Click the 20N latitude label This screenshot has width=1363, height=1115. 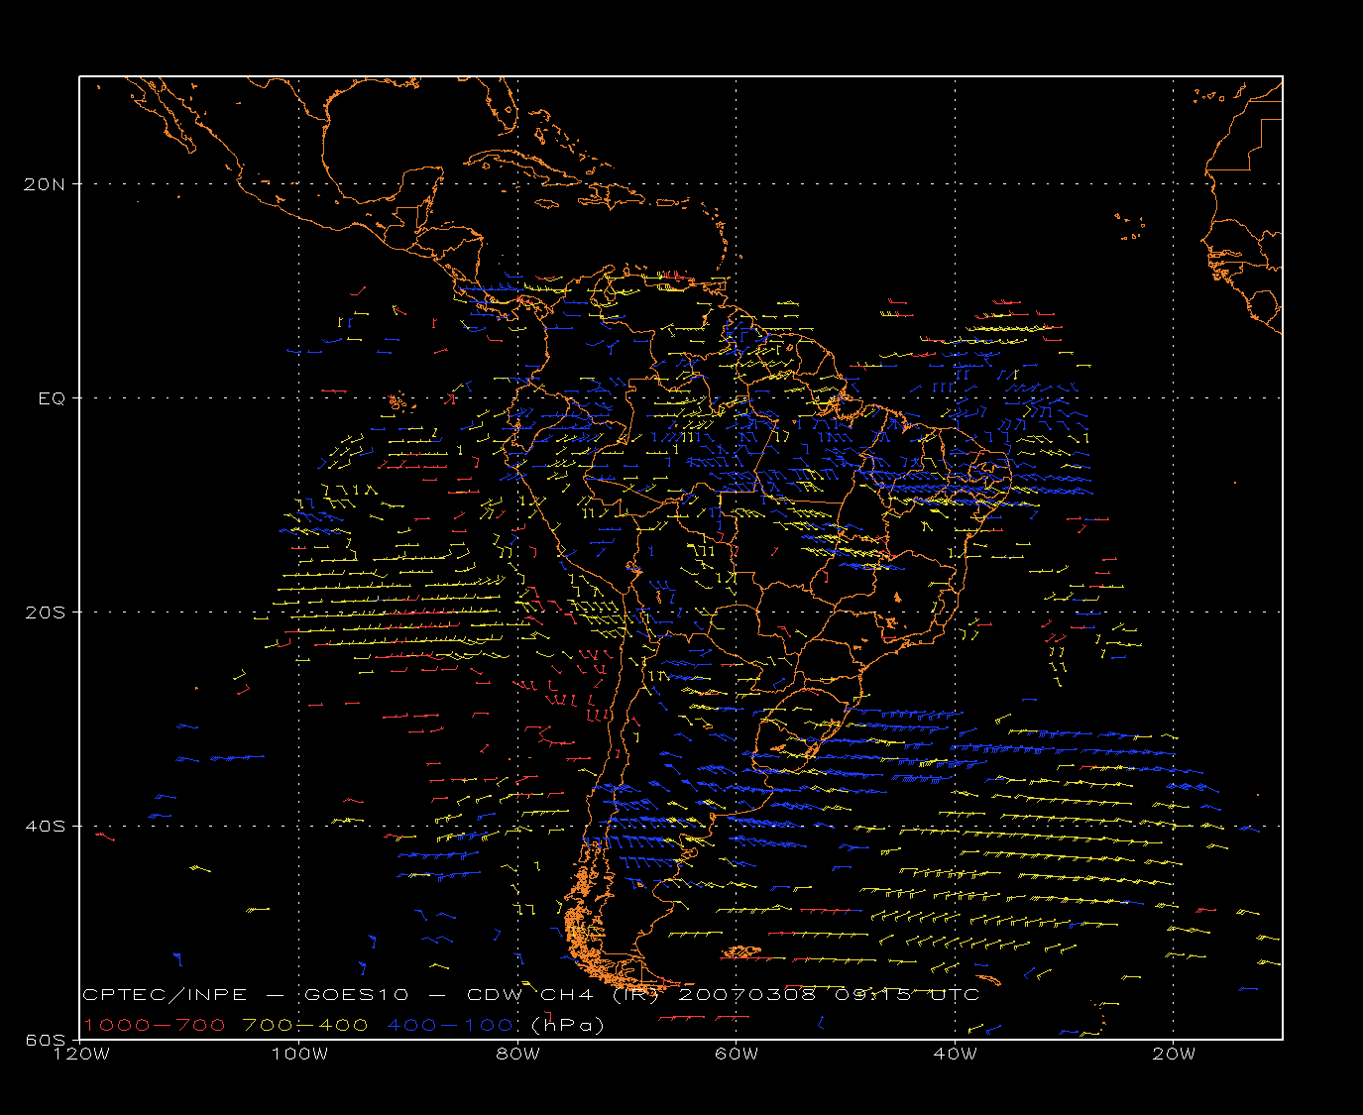pyautogui.click(x=46, y=184)
